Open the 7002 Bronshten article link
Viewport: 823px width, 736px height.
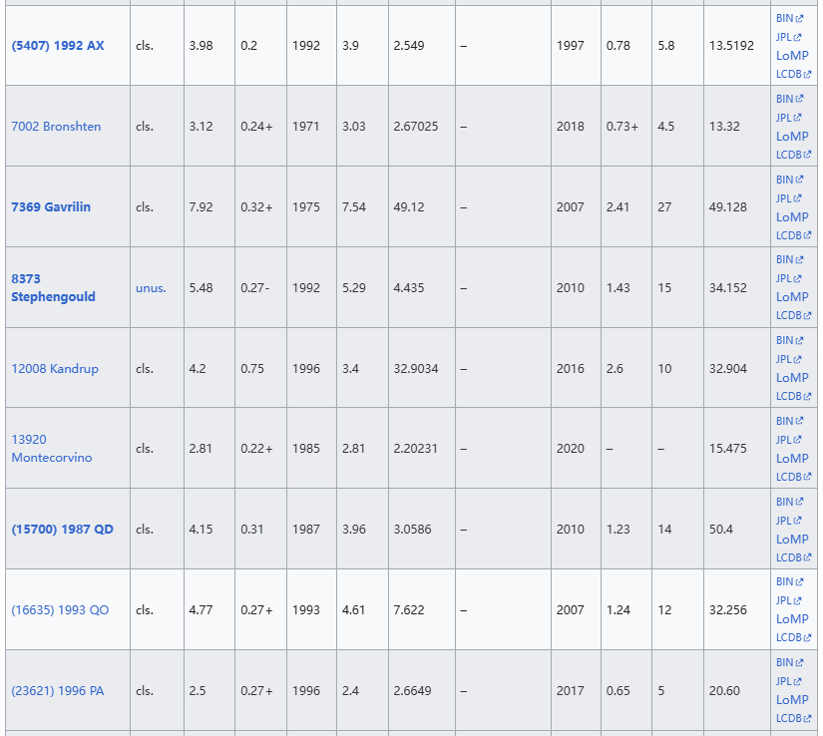click(56, 127)
